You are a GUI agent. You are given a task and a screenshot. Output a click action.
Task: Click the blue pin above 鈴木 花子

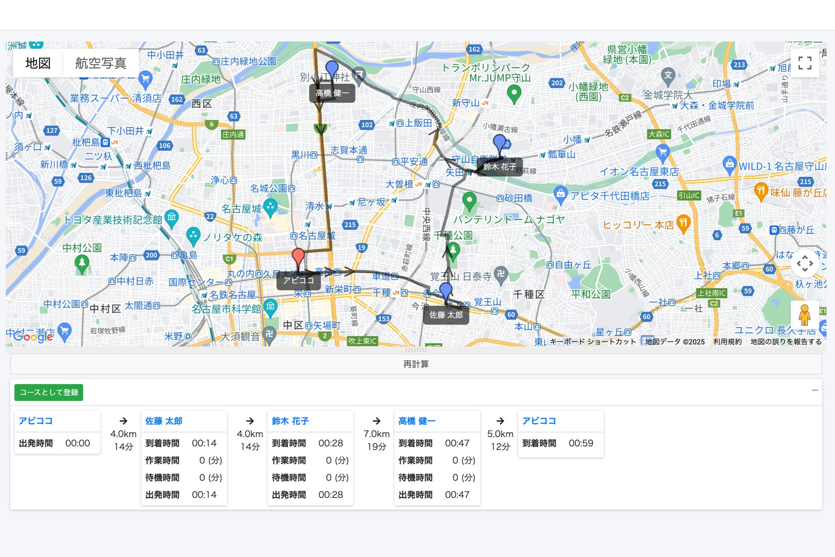pyautogui.click(x=499, y=142)
